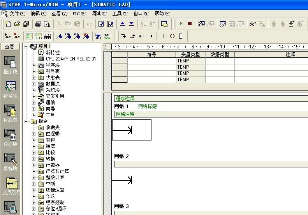Image resolution: width=308 pixels, height=215 pixels.
Task: Upload from PLC with blue up arrow
Action: (x=122, y=24)
